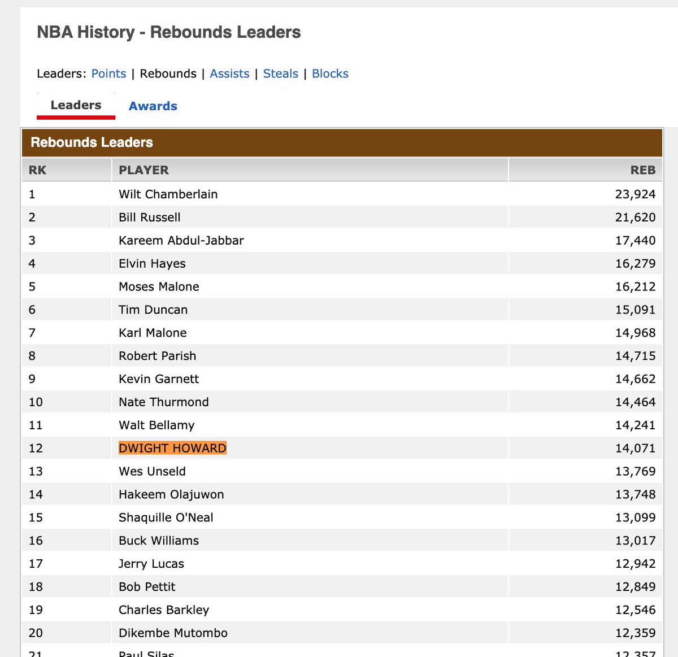Viewport: 678px width, 657px height.
Task: Click rebound total 17,440
Action: [635, 241]
